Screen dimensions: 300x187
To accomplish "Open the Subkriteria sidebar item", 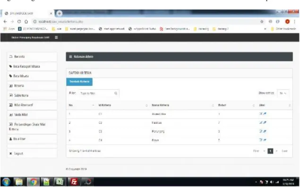I will click(32, 96).
